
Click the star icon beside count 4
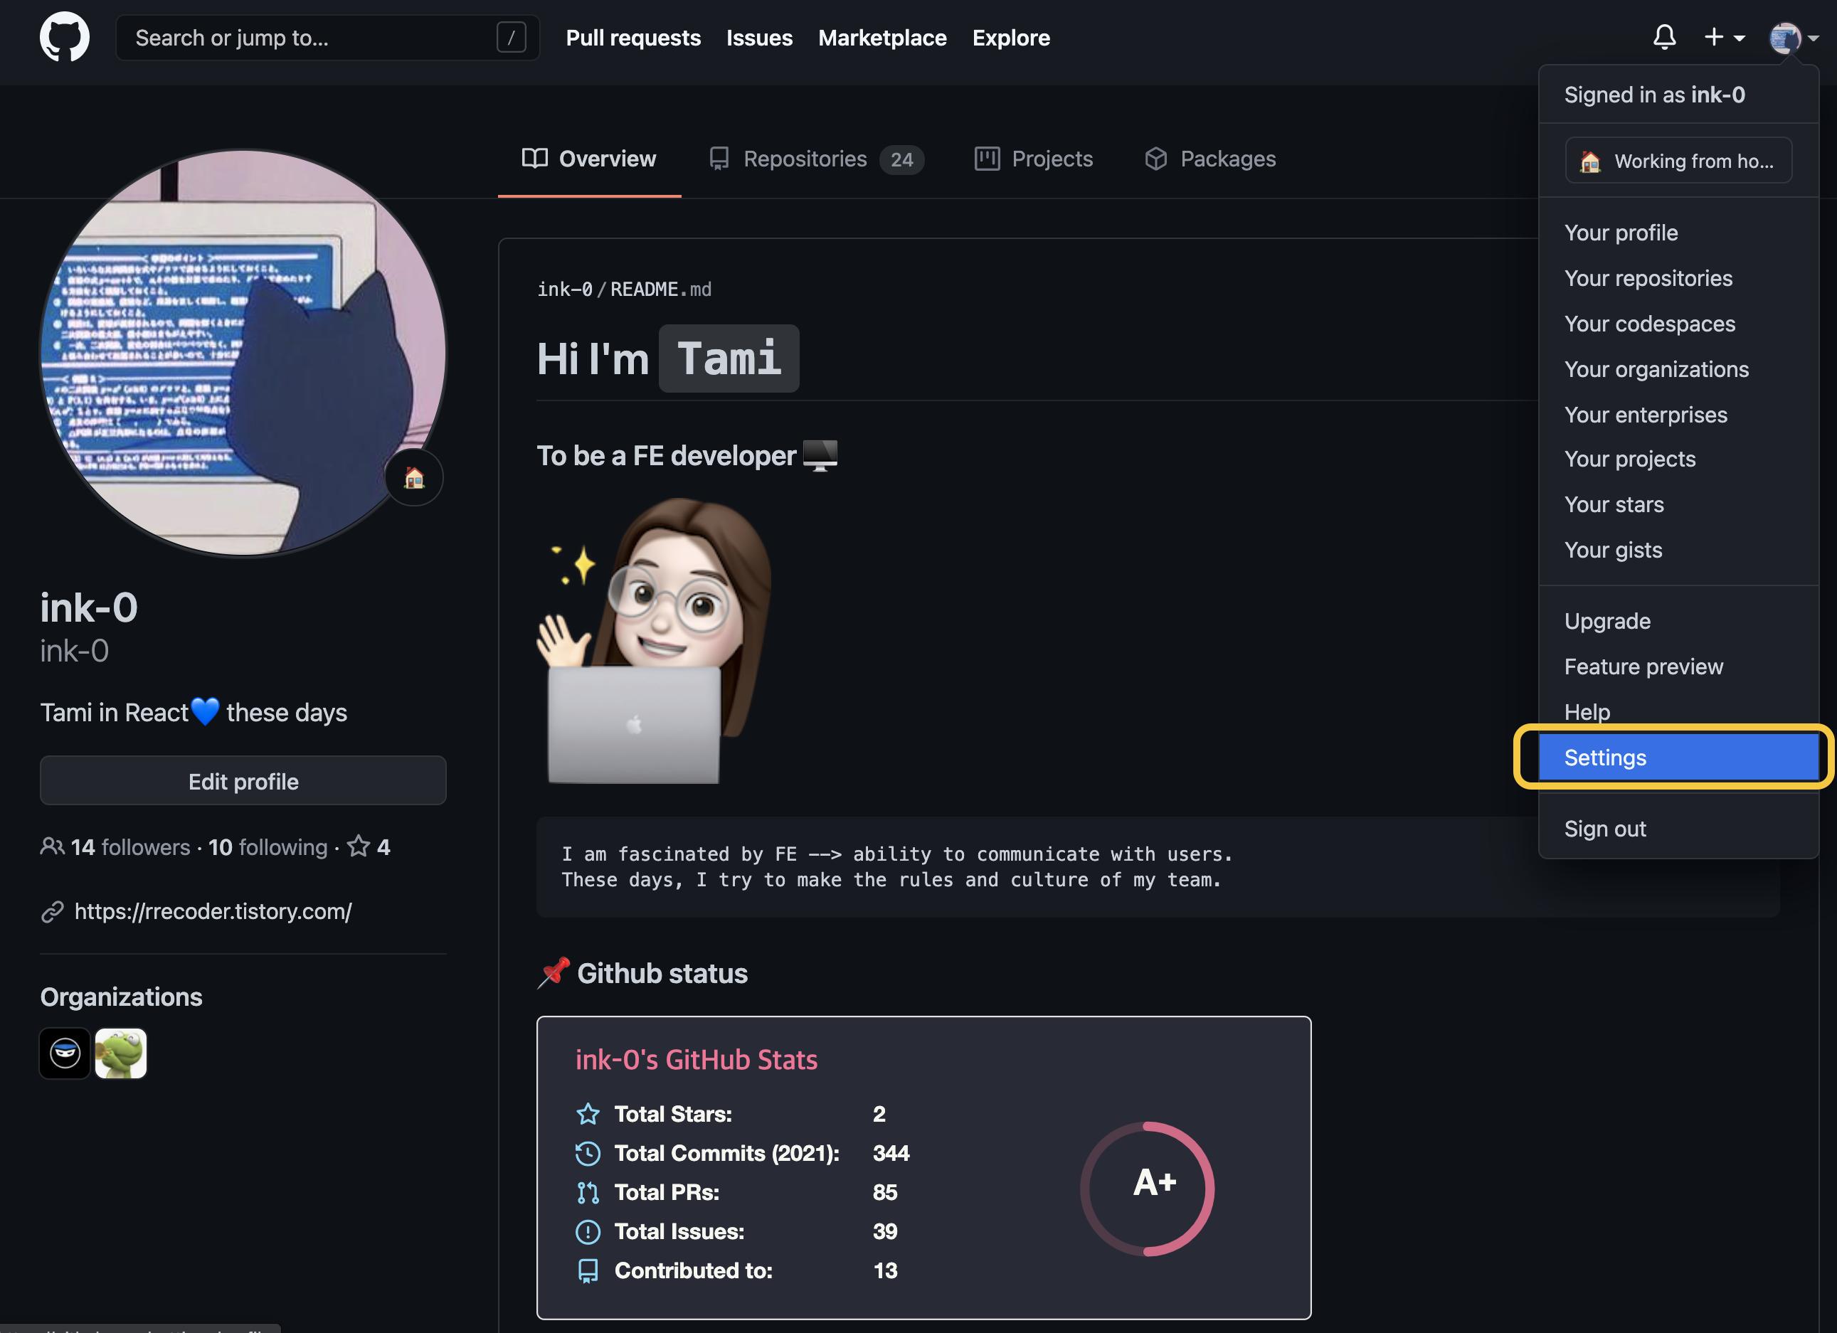[x=358, y=846]
